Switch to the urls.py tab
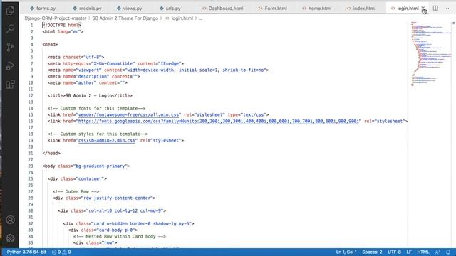 (170, 9)
